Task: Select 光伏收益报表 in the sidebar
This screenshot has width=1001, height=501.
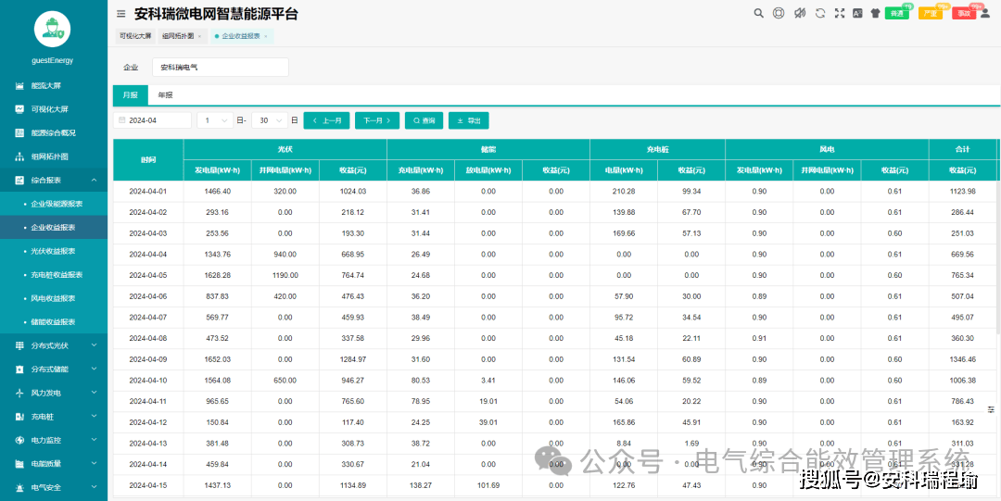Action: [53, 251]
